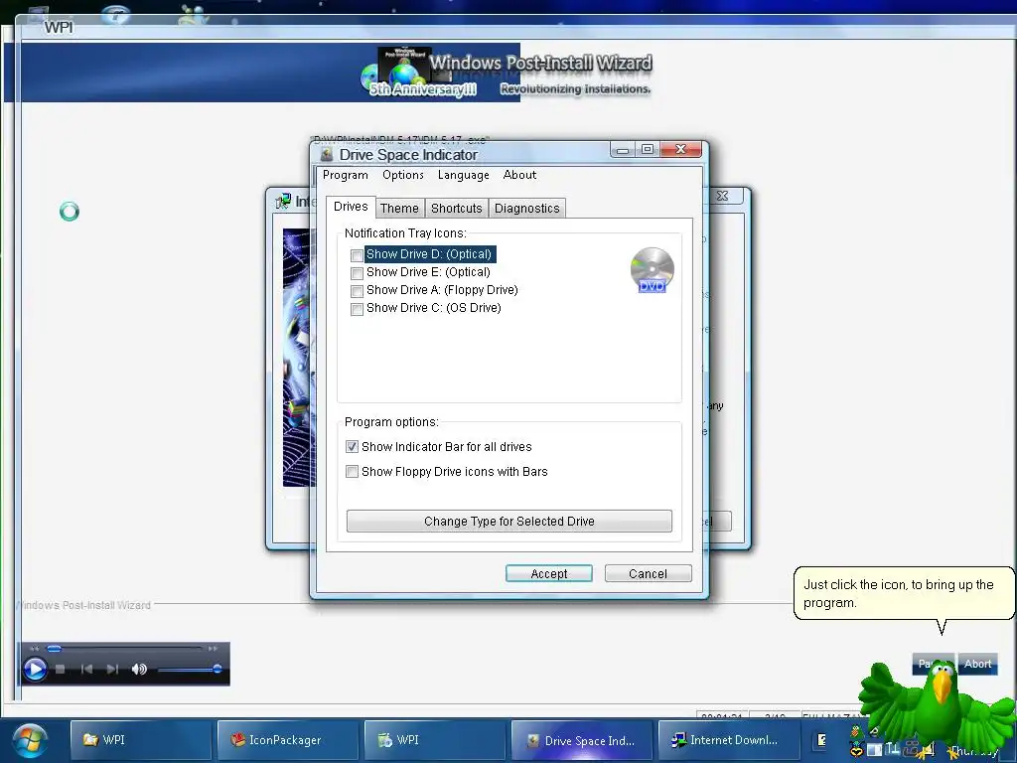1017x763 pixels.
Task: Open the Options menu
Action: (403, 175)
